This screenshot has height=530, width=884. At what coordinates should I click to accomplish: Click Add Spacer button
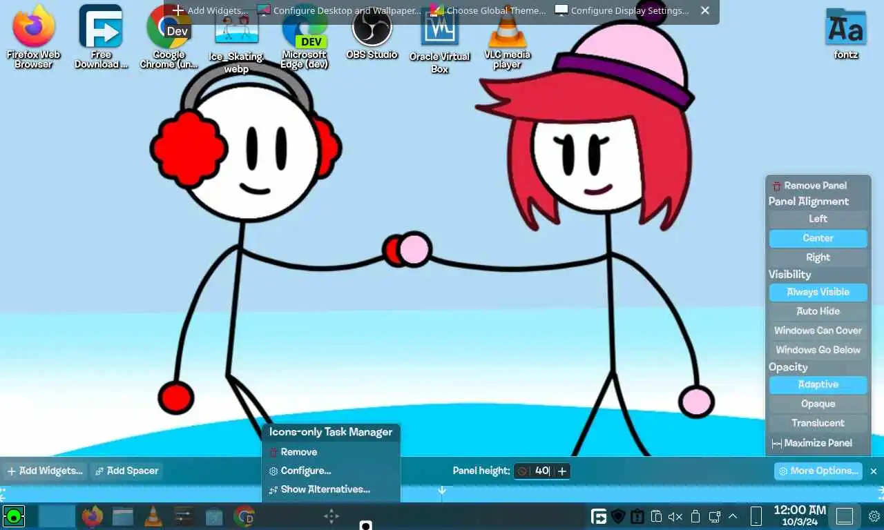click(126, 471)
